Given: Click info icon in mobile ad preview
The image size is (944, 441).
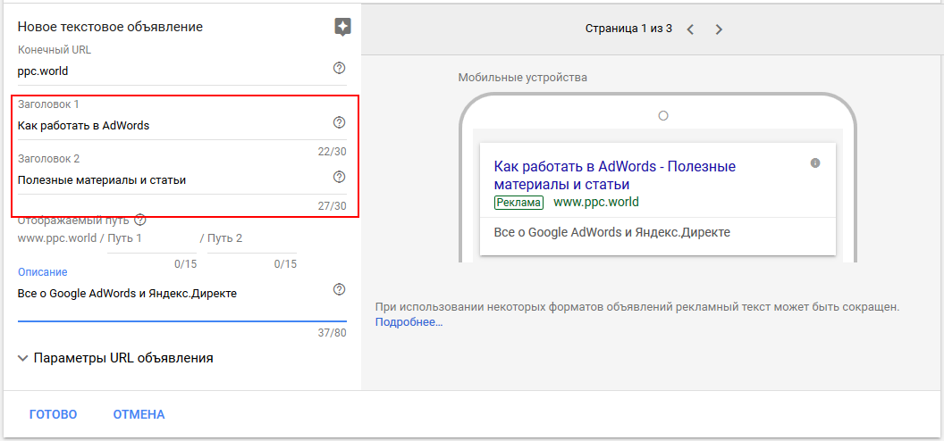Looking at the screenshot, I should 814,163.
